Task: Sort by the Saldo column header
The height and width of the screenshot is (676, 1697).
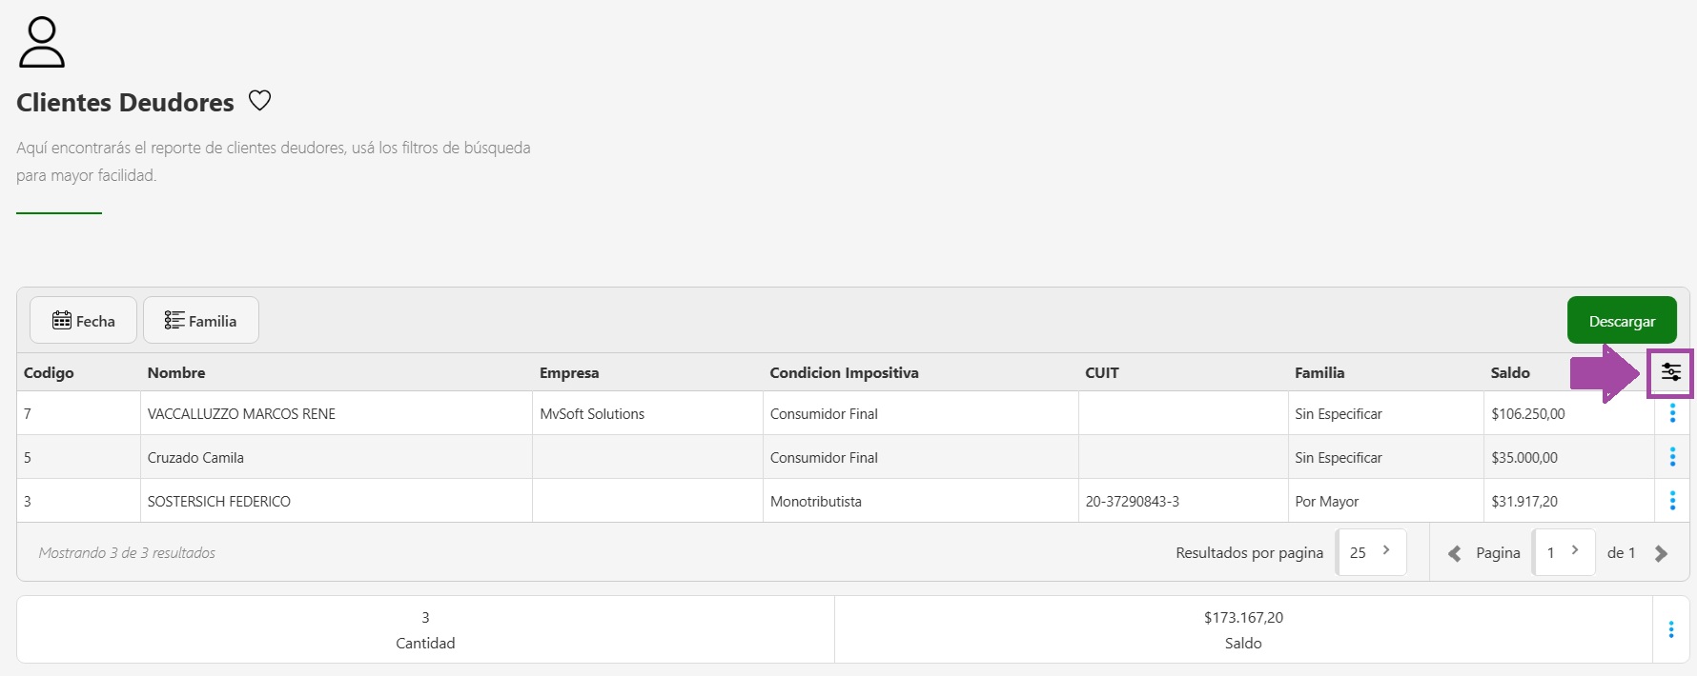Action: (x=1510, y=373)
